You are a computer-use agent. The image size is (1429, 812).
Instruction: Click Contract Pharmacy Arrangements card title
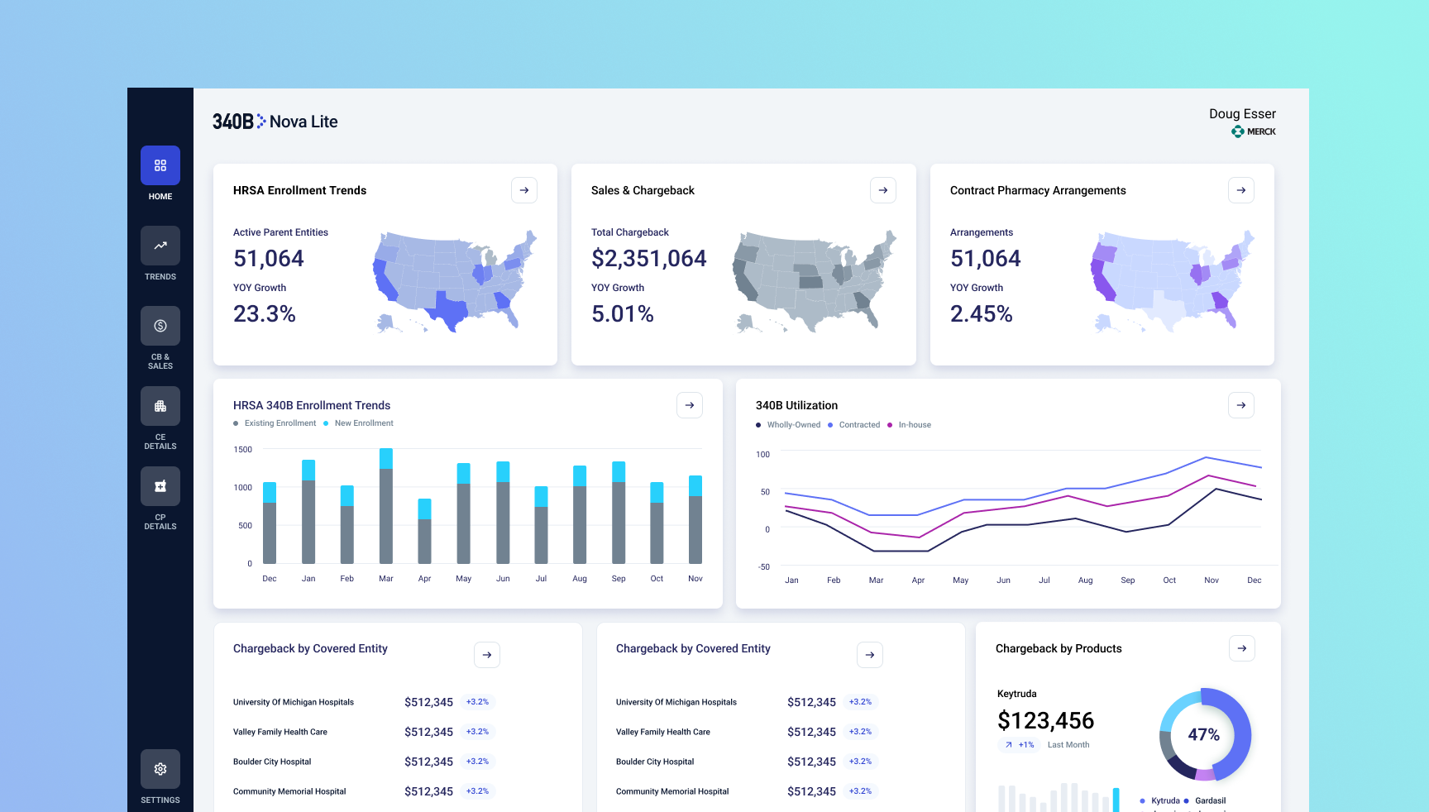coord(1038,190)
